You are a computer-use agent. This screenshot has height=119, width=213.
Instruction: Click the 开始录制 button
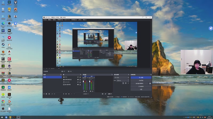click(141, 81)
